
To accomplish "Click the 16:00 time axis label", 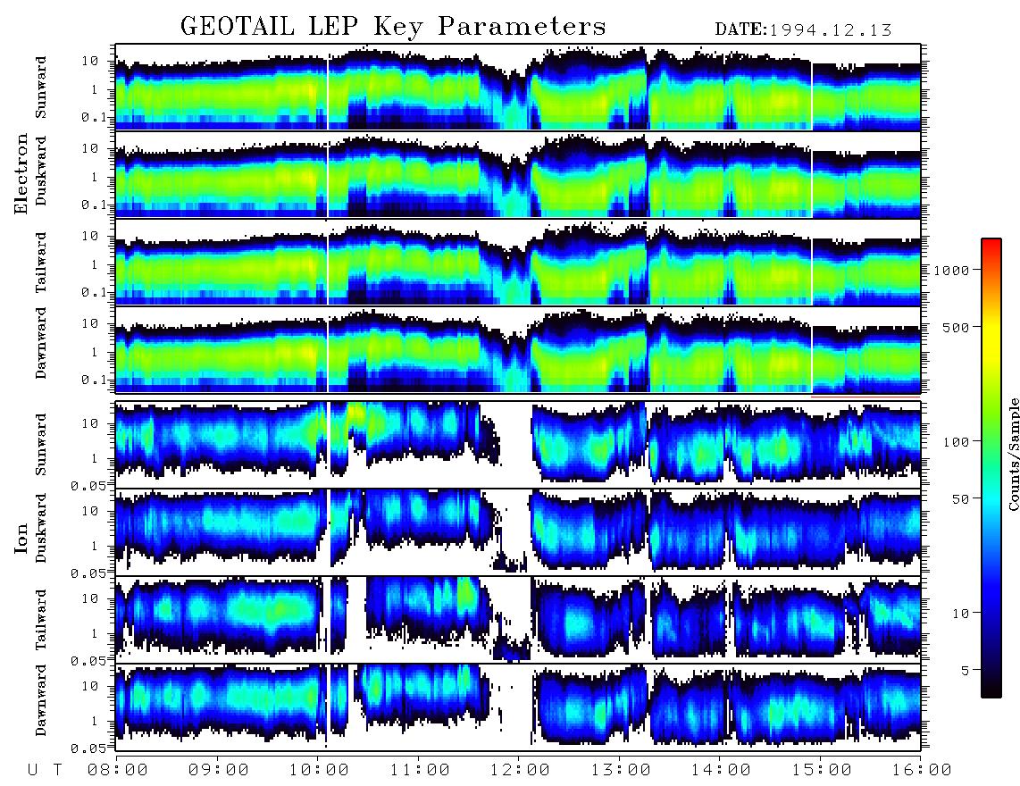I will [x=922, y=770].
